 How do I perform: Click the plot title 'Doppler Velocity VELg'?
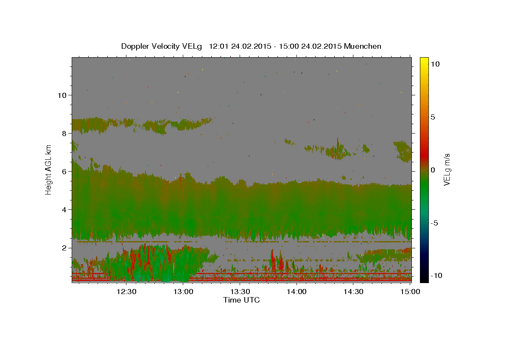pyautogui.click(x=162, y=46)
